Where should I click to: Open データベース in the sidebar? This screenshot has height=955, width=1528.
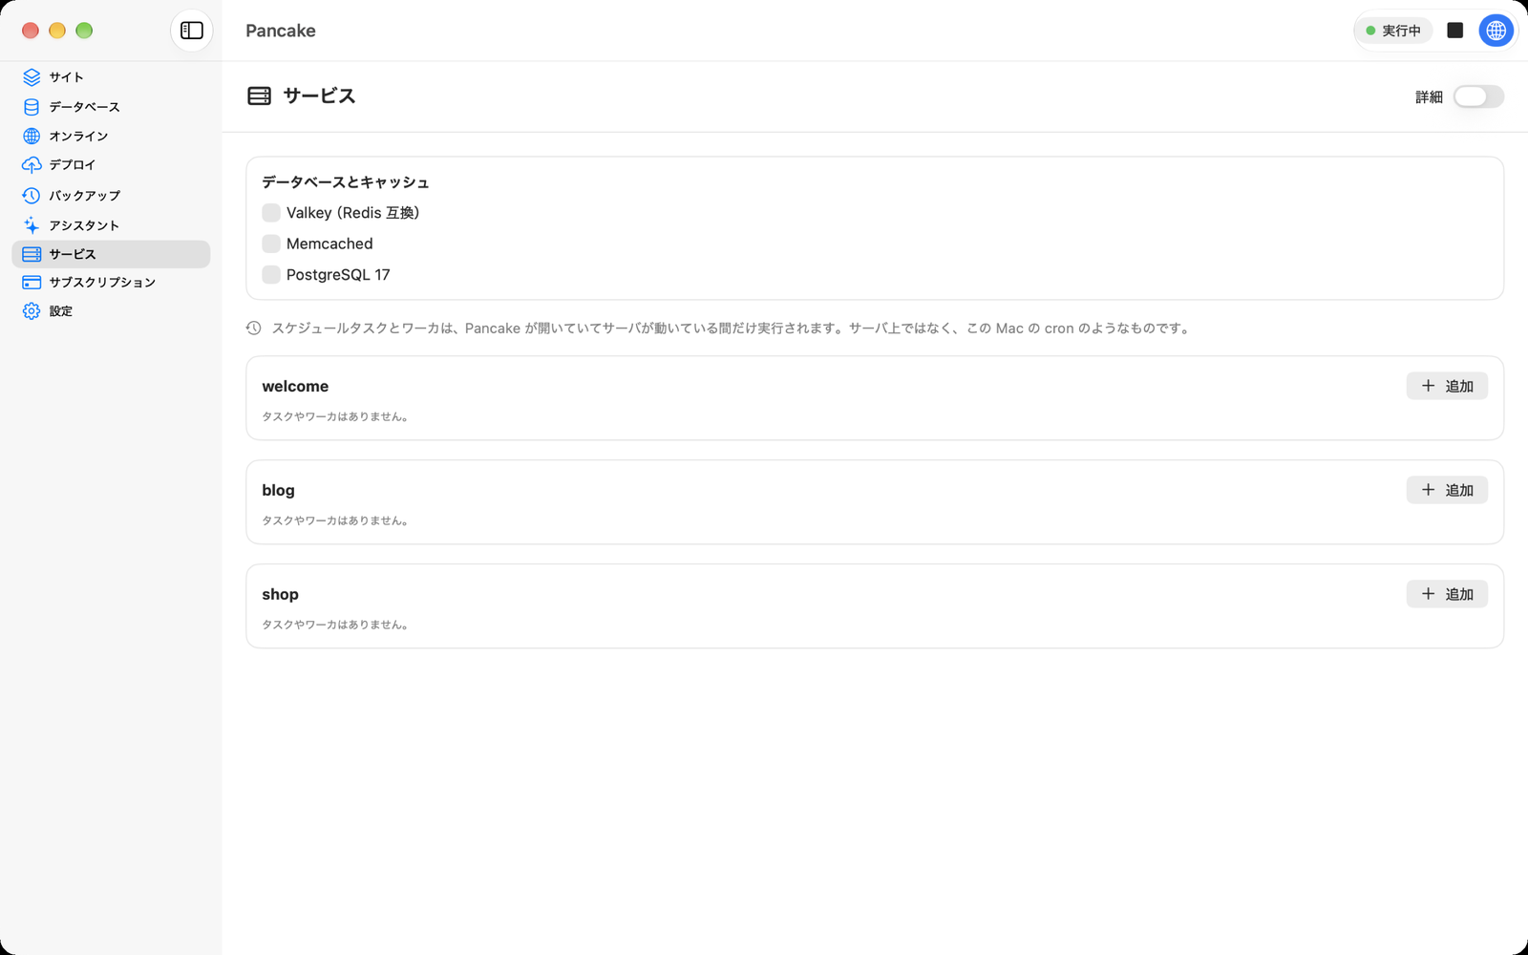pyautogui.click(x=111, y=107)
